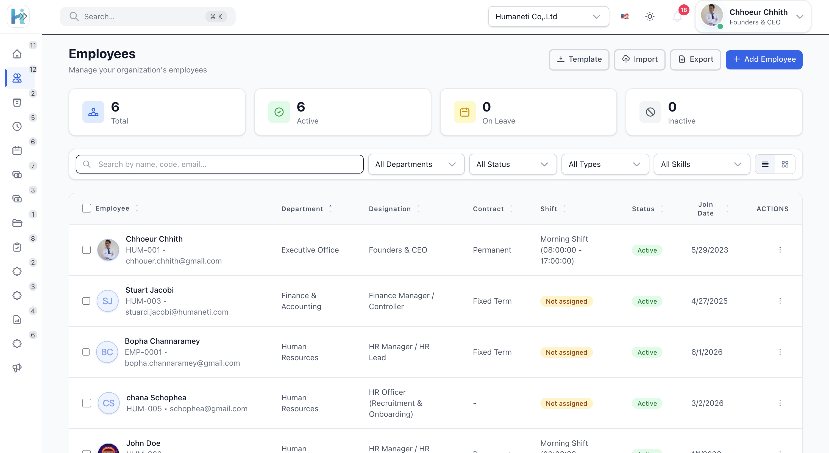Screen dimensions: 829x453
Task: Open the clock attendance icon in the sidebar
Action: pos(17,126)
